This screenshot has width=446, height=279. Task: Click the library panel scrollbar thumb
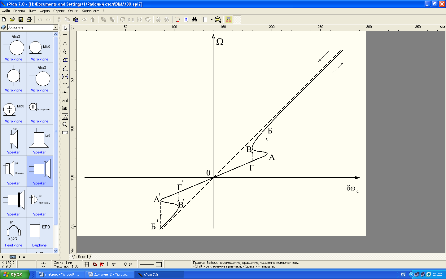click(x=56, y=131)
